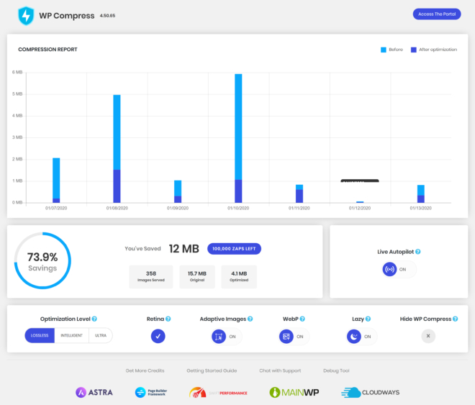The width and height of the screenshot is (475, 405).
Task: Select the Lossless optimization level
Action: pos(40,335)
